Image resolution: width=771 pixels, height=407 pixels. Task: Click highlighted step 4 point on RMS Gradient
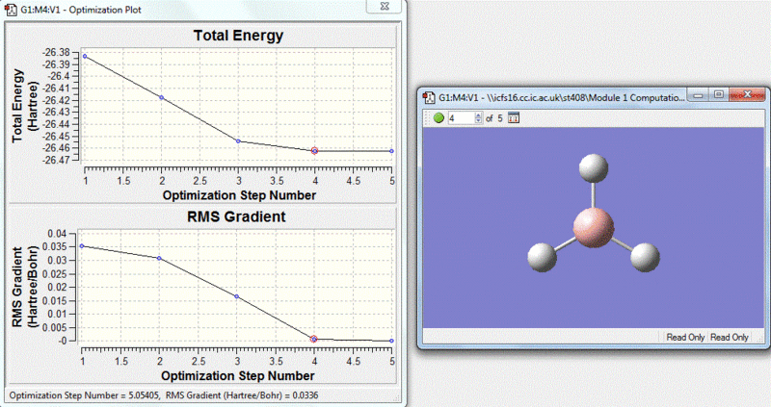pos(314,339)
